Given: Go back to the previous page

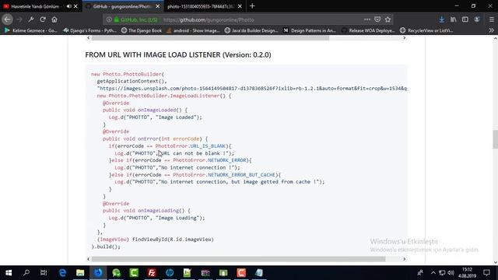Looking at the screenshot, I should pyautogui.click(x=7, y=19).
